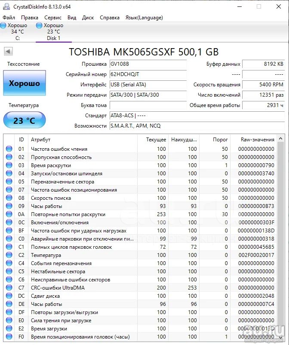289x345 pixels.
Task: Click the 23 °C temperature button
Action: (25, 120)
